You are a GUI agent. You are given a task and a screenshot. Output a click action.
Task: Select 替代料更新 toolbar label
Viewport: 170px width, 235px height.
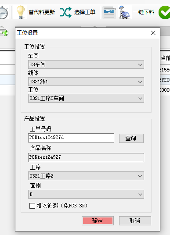pyautogui.click(x=42, y=12)
